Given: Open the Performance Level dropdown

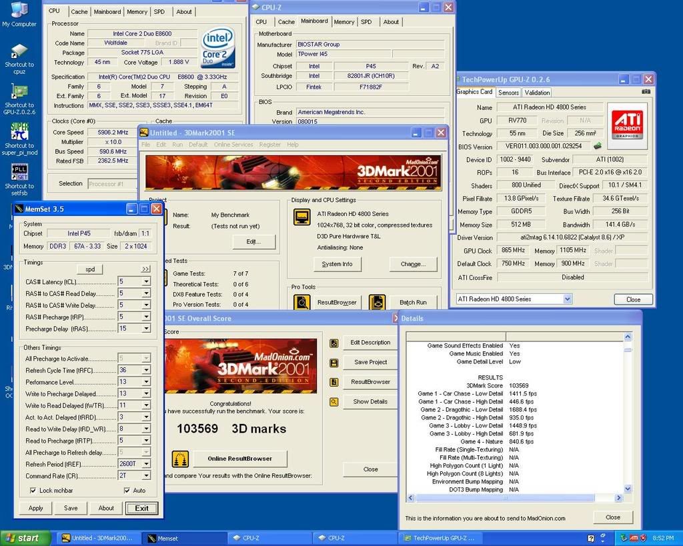Looking at the screenshot, I should click(x=146, y=382).
